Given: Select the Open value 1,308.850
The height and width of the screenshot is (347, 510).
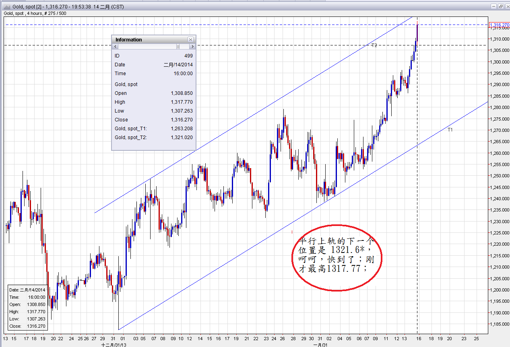Looking at the screenshot, I should (182, 93).
